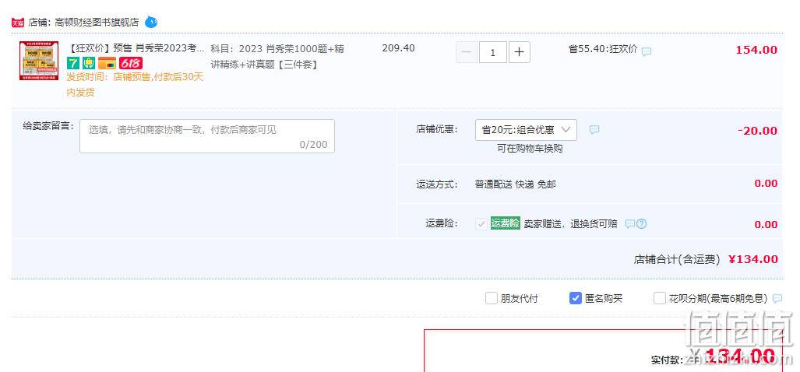Click the question mark help icon for 运费险
The height and width of the screenshot is (372, 800).
point(641,223)
